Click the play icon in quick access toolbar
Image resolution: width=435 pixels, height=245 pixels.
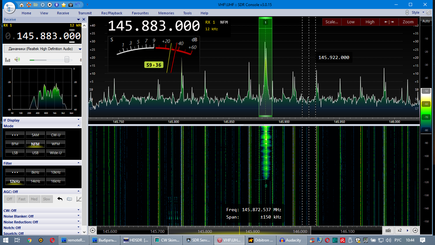point(43,5)
